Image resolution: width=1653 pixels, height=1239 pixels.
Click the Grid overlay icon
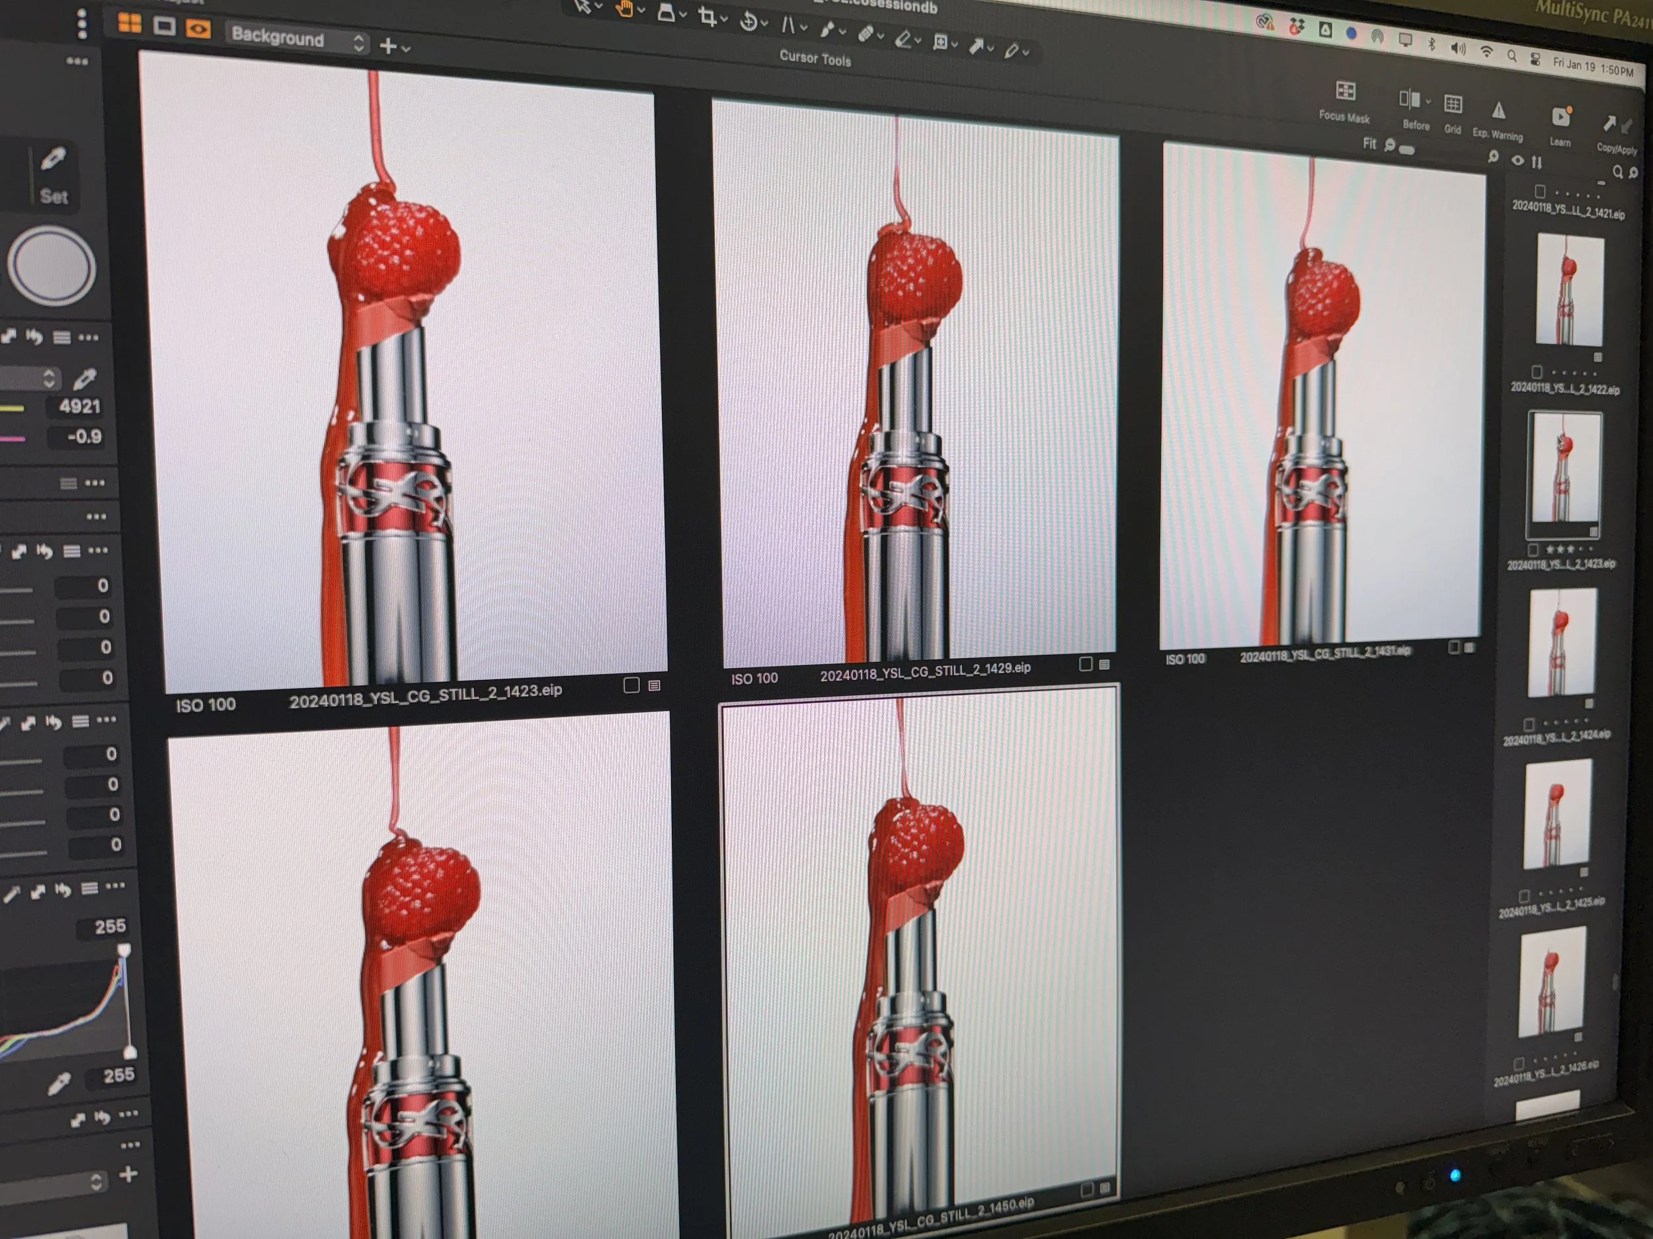click(x=1453, y=104)
